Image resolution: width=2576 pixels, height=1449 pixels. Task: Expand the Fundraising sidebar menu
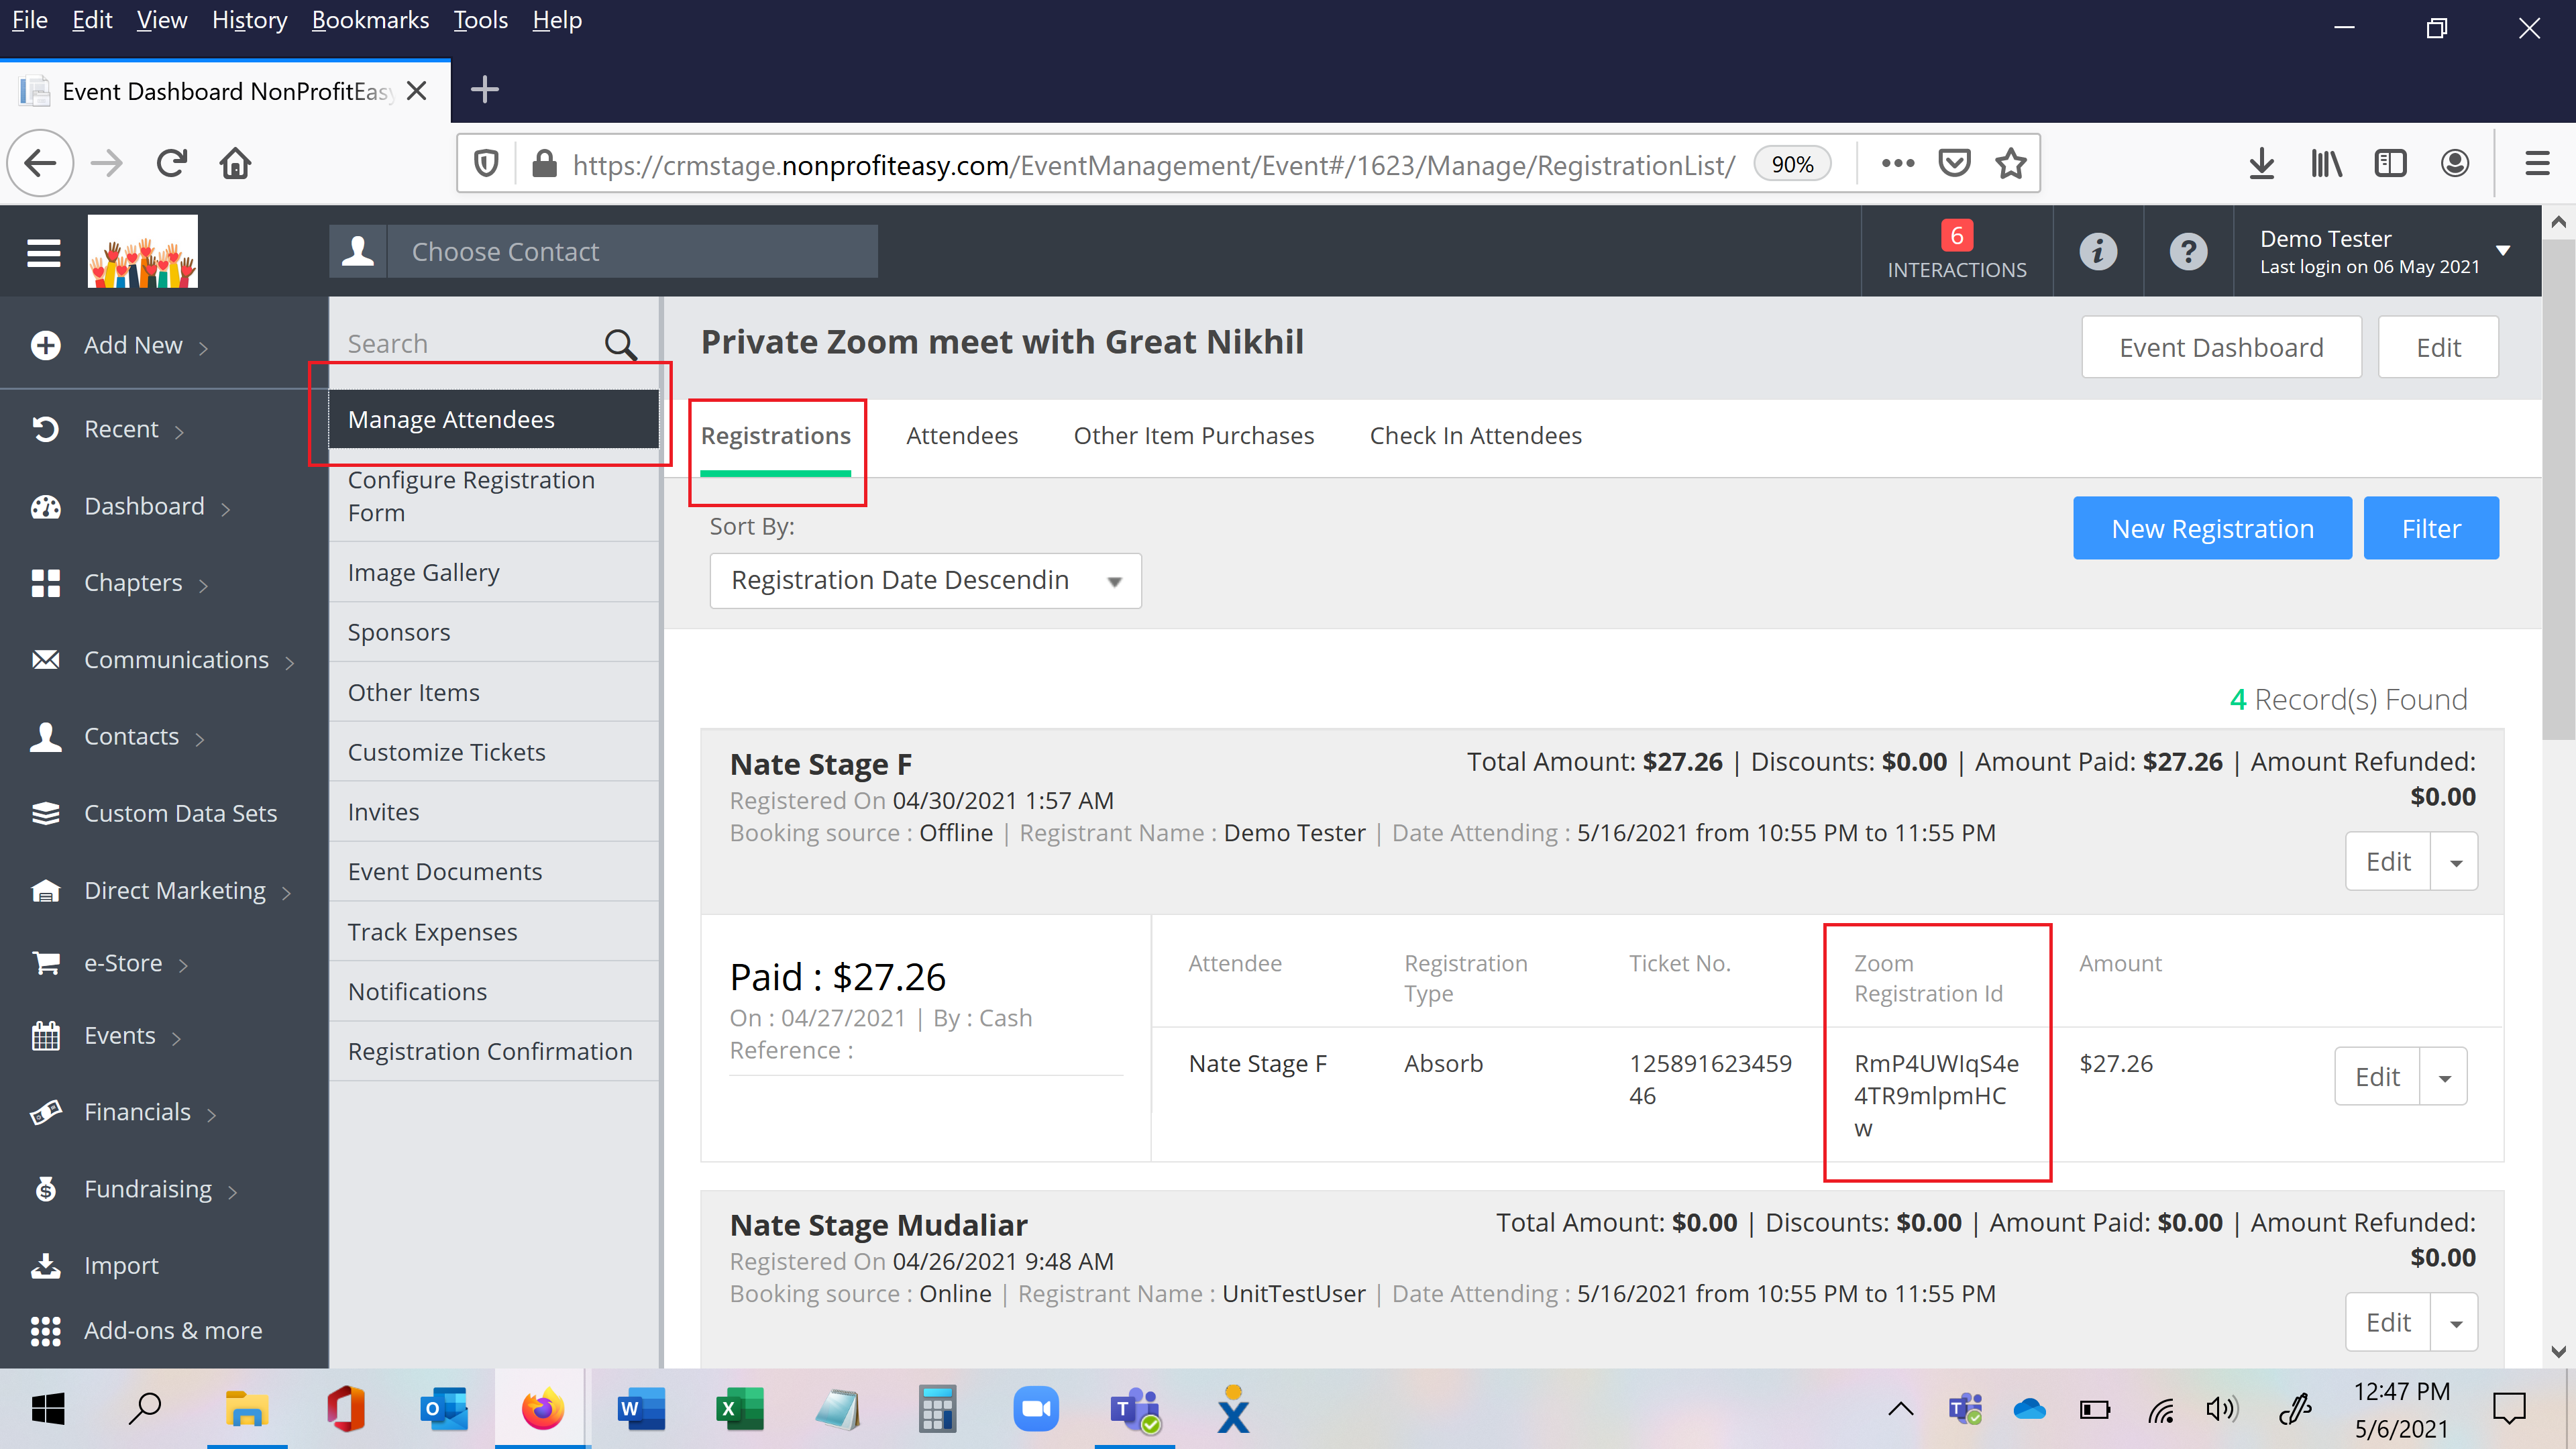(135, 1189)
